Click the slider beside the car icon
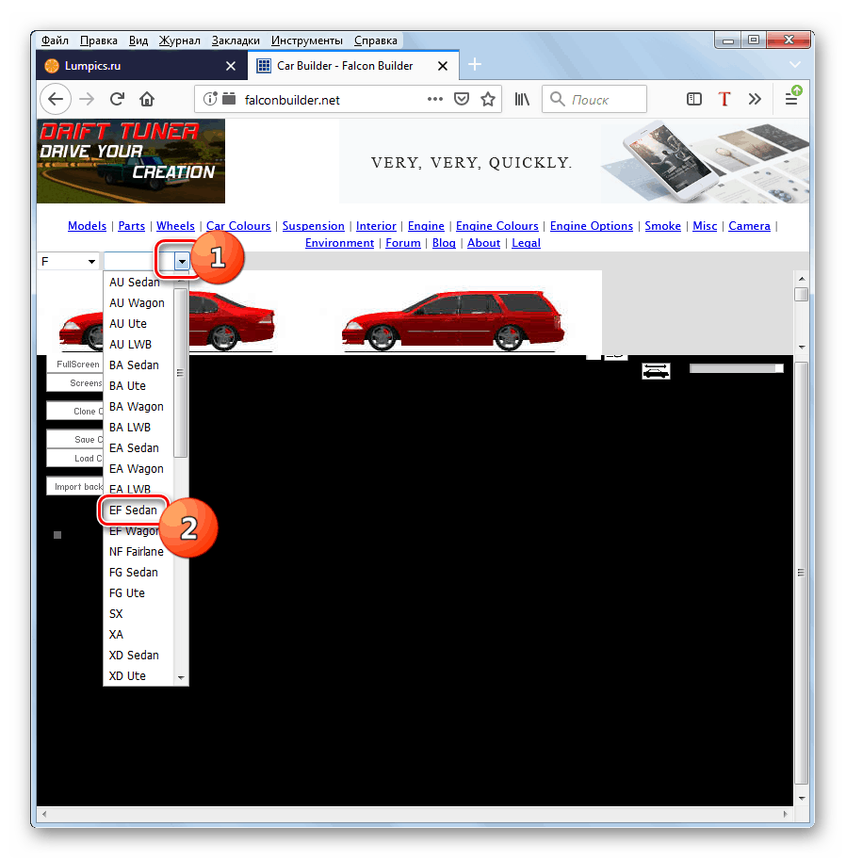Screen dimensions: 846x859 (x=735, y=367)
